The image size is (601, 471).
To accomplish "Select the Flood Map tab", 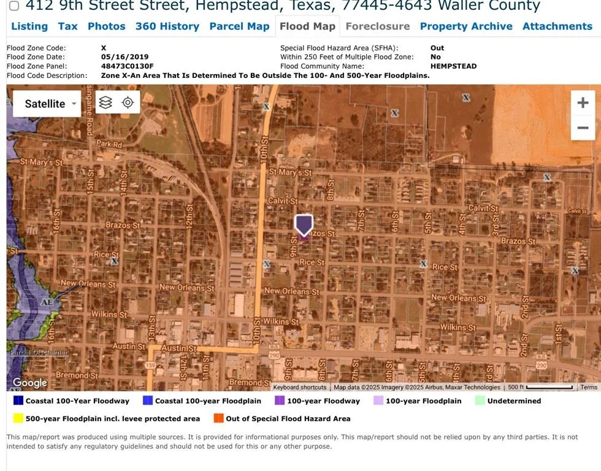I will tap(307, 26).
